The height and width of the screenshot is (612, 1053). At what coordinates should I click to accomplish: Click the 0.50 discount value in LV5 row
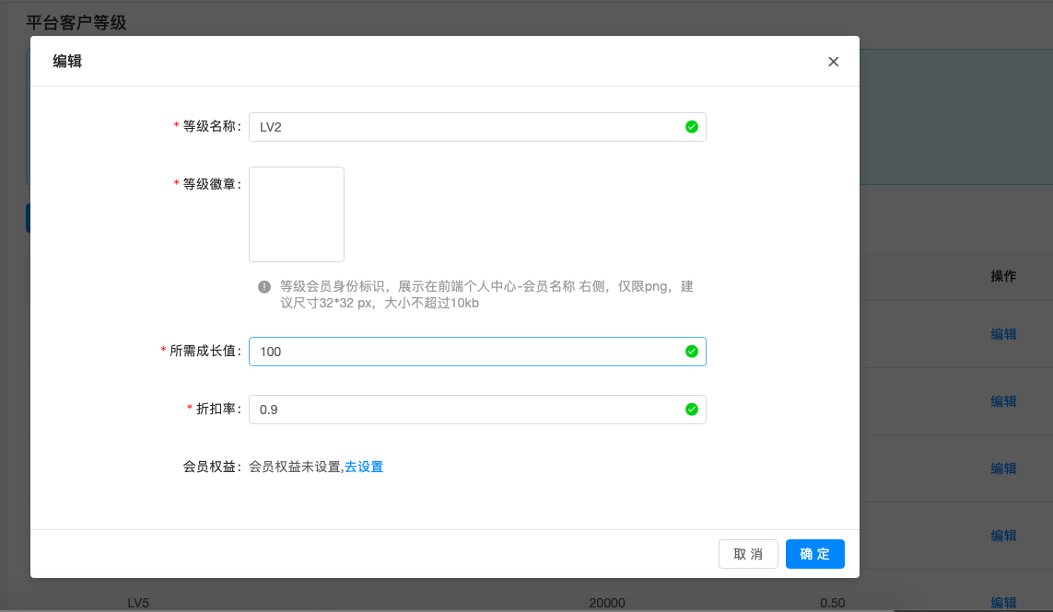[833, 603]
